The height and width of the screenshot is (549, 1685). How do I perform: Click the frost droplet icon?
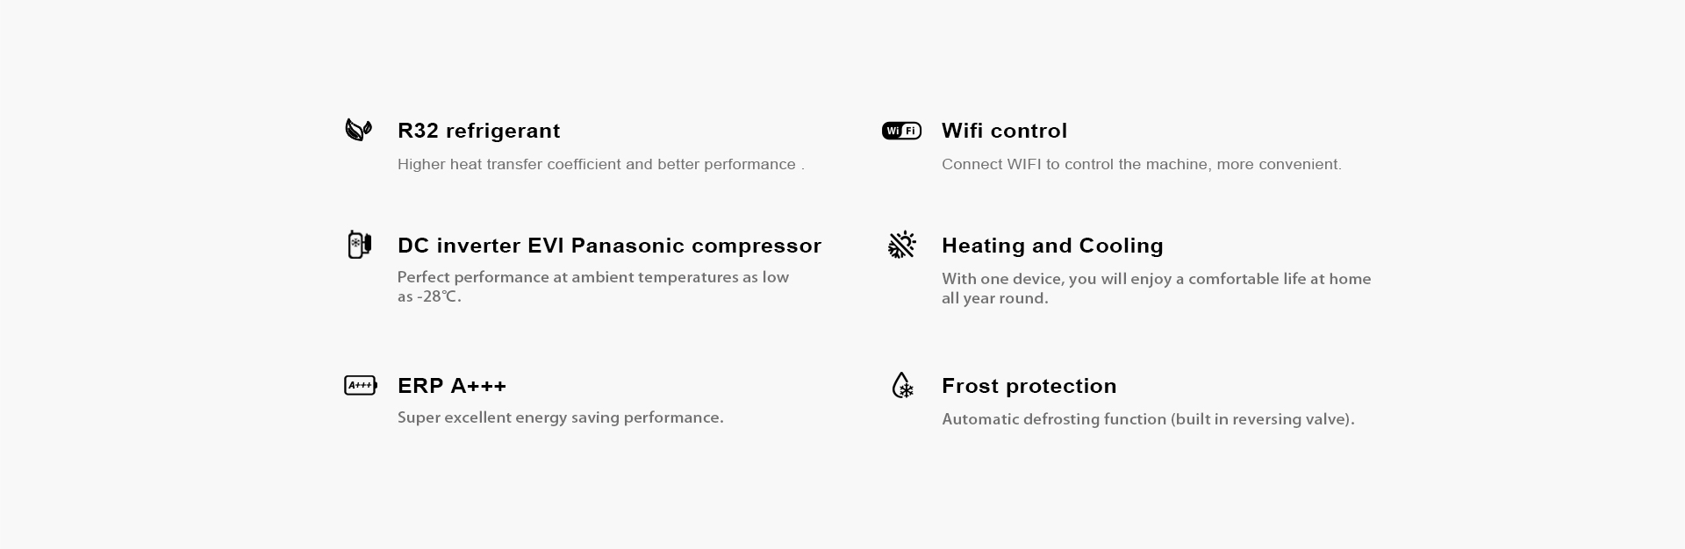[x=902, y=385]
